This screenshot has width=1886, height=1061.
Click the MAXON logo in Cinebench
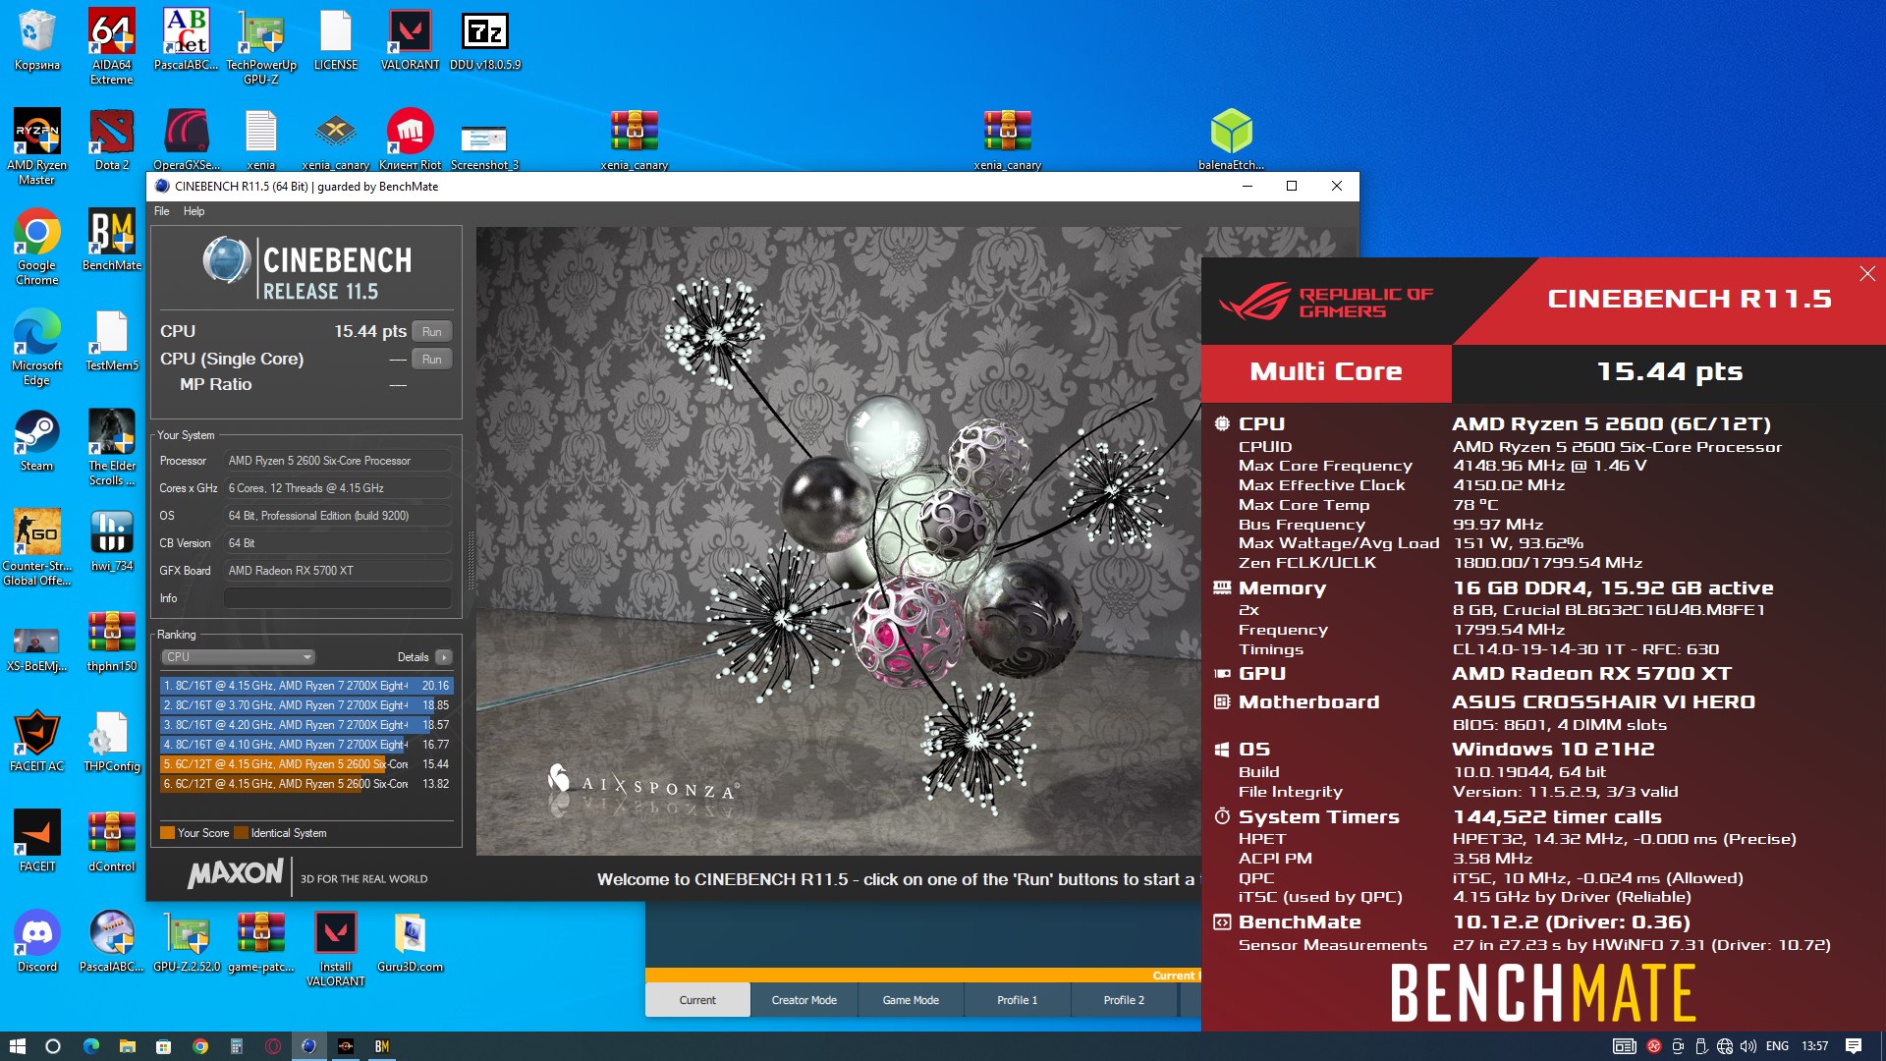click(x=236, y=873)
